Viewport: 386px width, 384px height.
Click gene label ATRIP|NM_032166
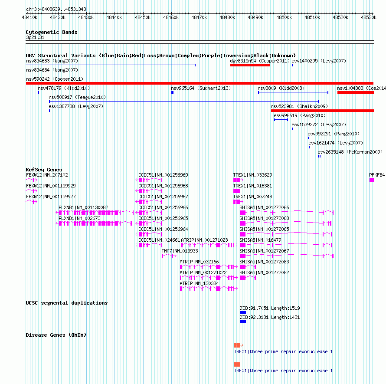click(x=199, y=262)
